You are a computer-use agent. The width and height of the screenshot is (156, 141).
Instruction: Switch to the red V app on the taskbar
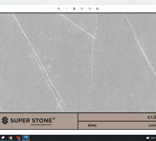click(x=18, y=138)
